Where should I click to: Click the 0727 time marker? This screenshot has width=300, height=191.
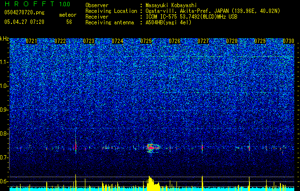pos(203,41)
